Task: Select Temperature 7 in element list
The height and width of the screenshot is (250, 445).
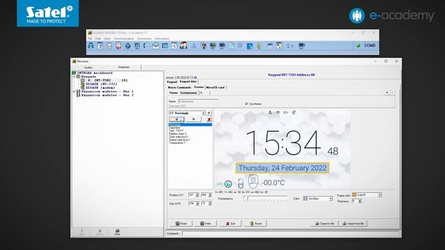Action: click(177, 143)
